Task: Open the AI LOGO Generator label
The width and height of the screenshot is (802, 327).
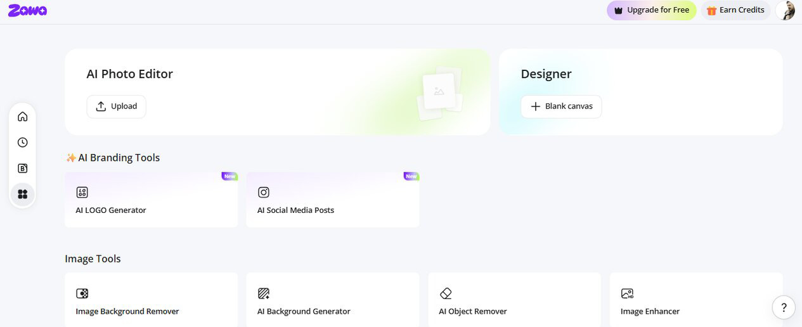Action: 111,210
